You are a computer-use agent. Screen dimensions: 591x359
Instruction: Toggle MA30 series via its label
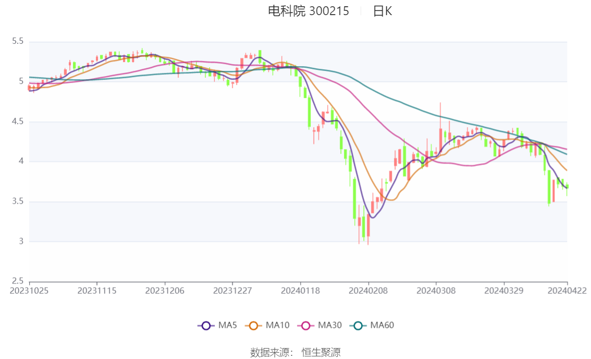point(330,325)
